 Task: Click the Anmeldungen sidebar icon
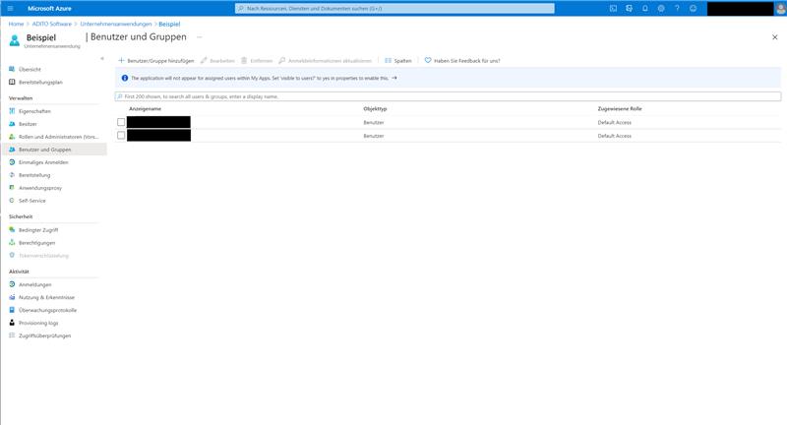(x=12, y=284)
